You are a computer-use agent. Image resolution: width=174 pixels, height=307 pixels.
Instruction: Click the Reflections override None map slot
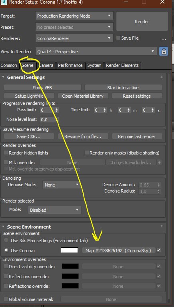(x=119, y=277)
